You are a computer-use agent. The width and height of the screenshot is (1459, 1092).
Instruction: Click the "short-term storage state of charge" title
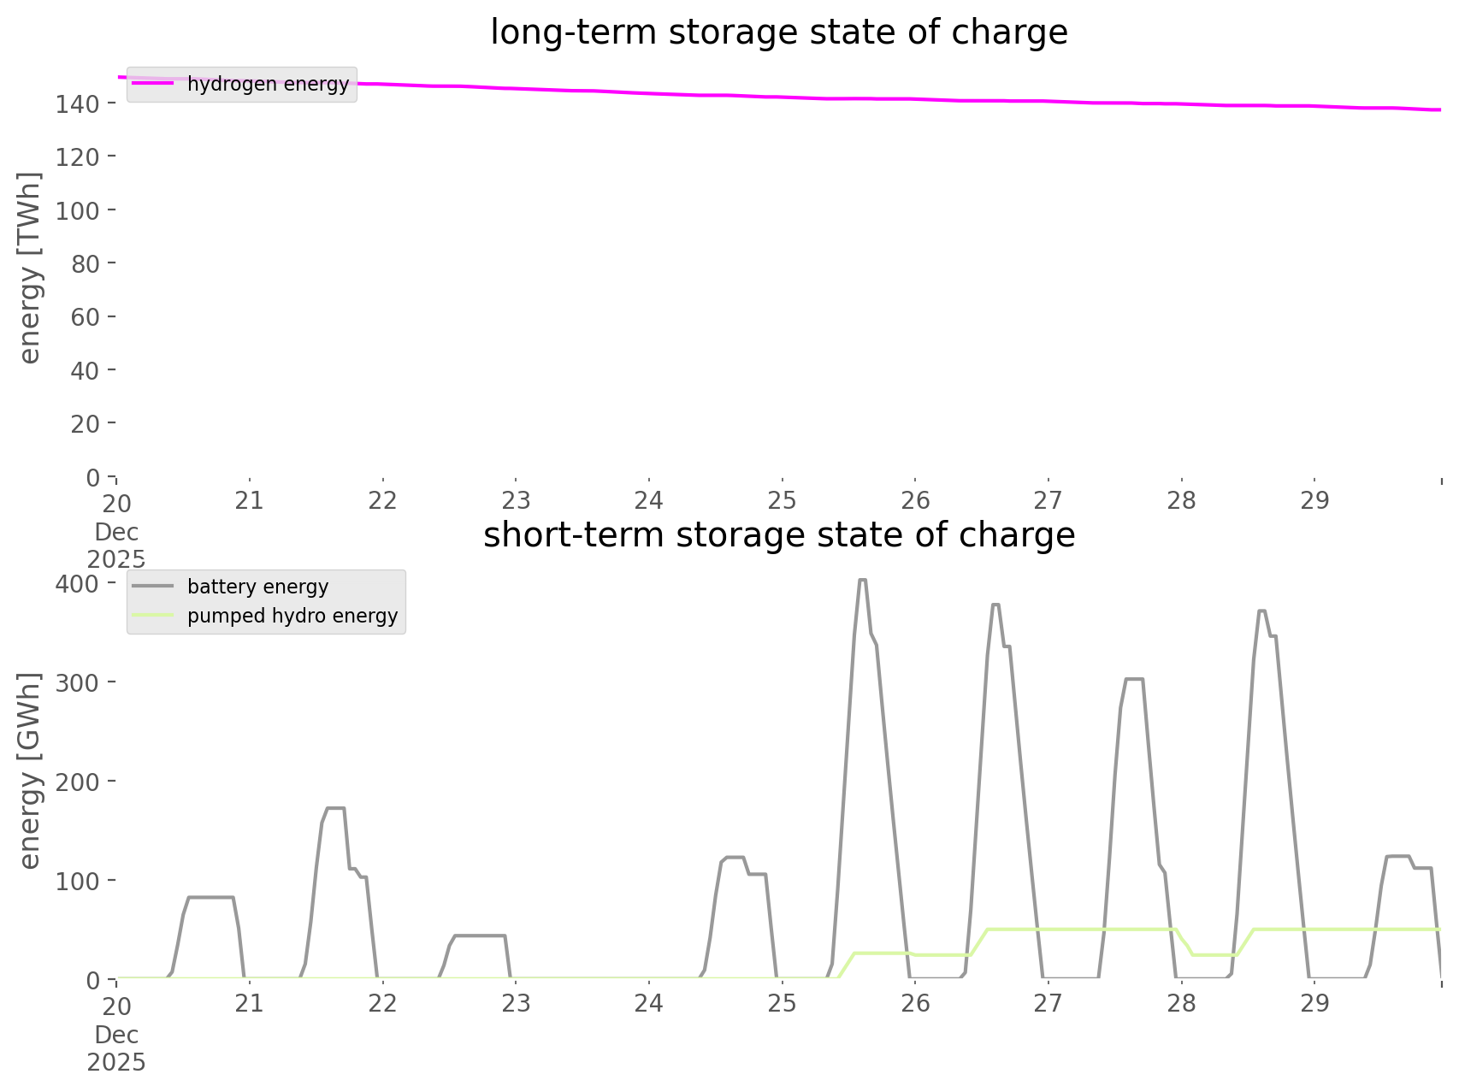(778, 535)
